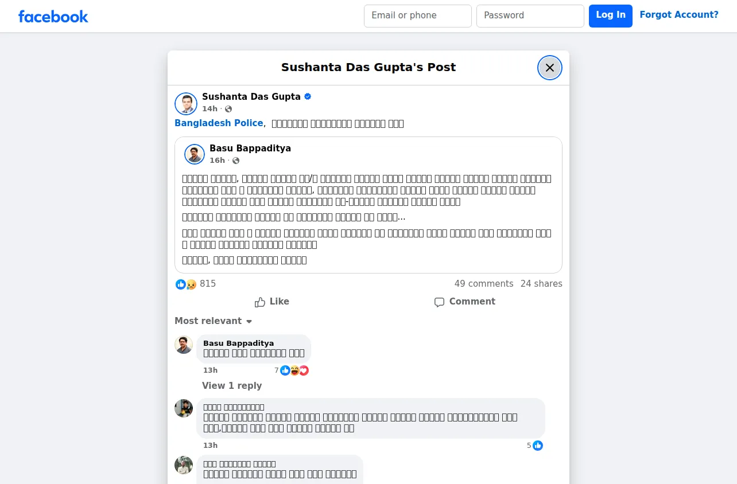Click the Comment button with speech bubble
737x484 pixels.
coord(465,302)
